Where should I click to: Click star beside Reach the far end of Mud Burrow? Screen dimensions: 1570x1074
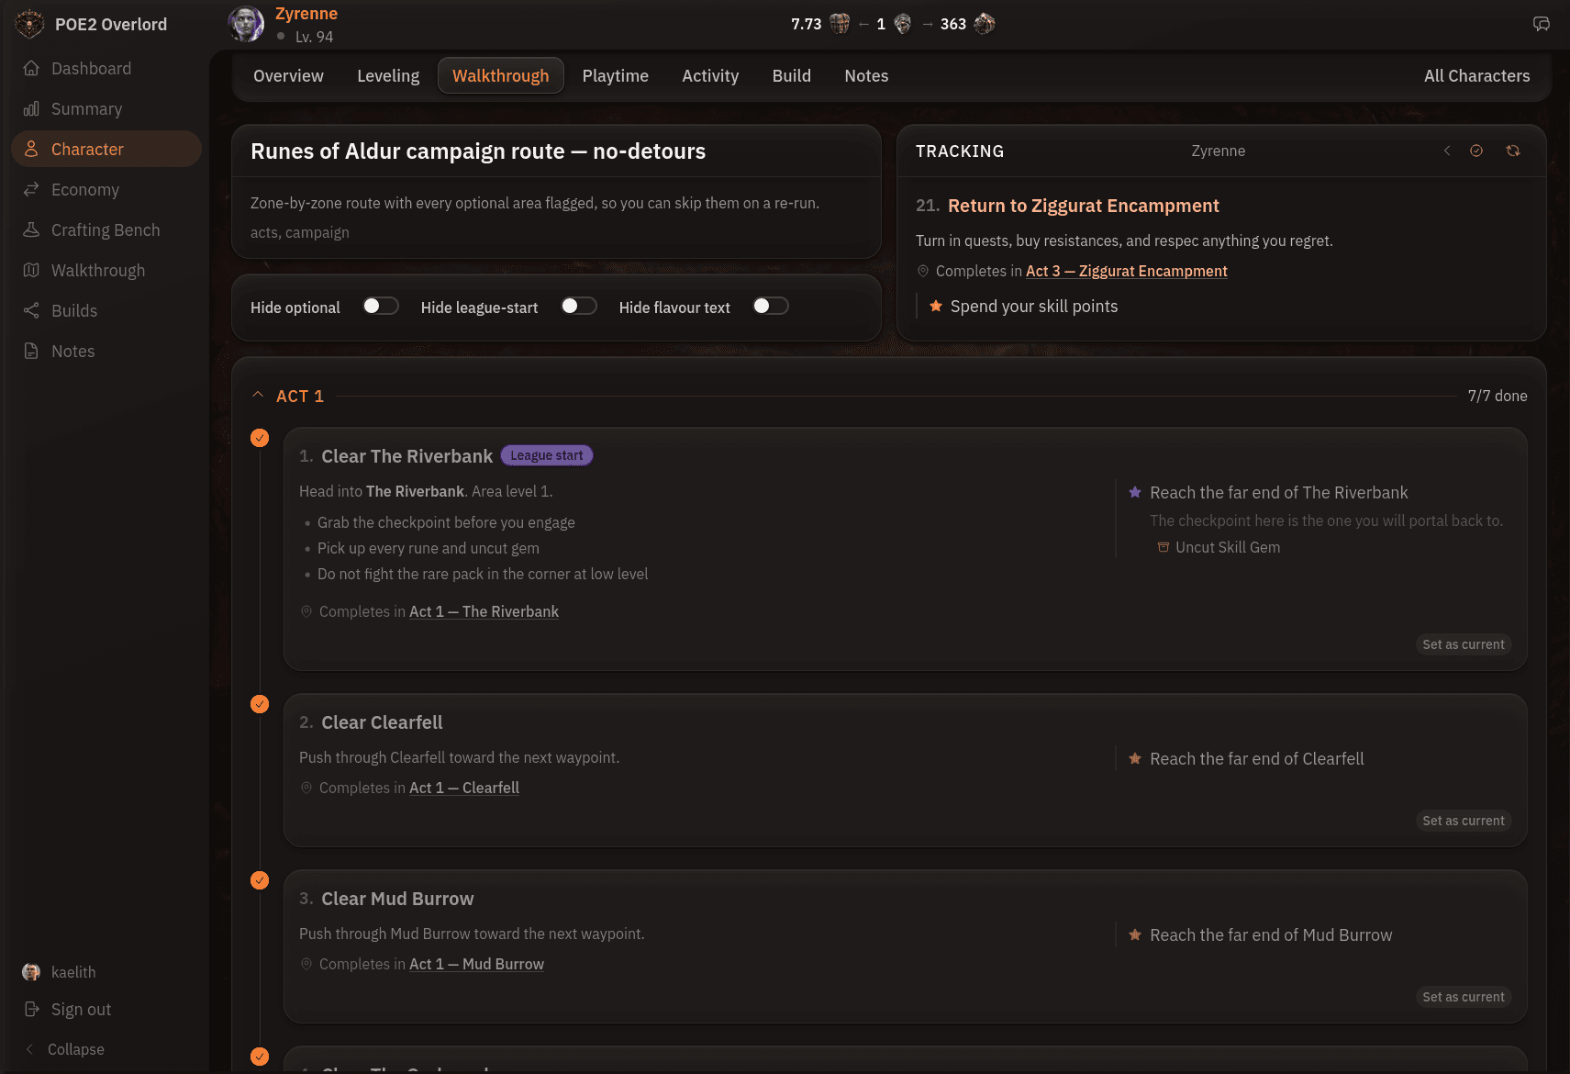(x=1135, y=934)
